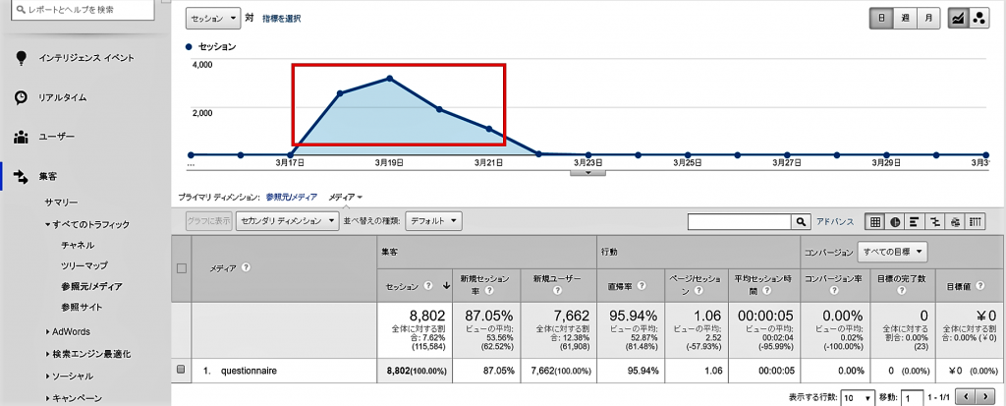
Task: Open the セカンダリ ディメンション dropdown
Action: pyautogui.click(x=288, y=222)
